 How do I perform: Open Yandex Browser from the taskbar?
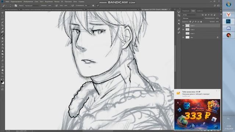(228, 15)
